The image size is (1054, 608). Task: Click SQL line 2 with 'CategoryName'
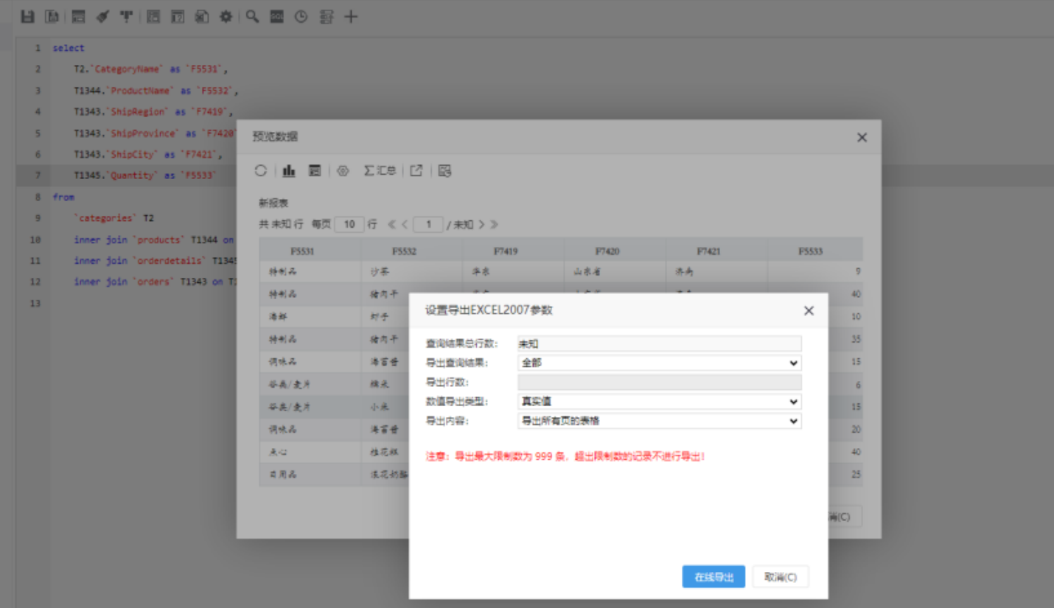(151, 69)
